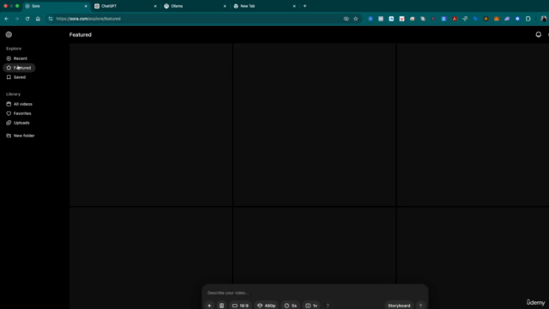The image size is (549, 309).
Task: Show All videos in the Library
Action: coord(19,104)
